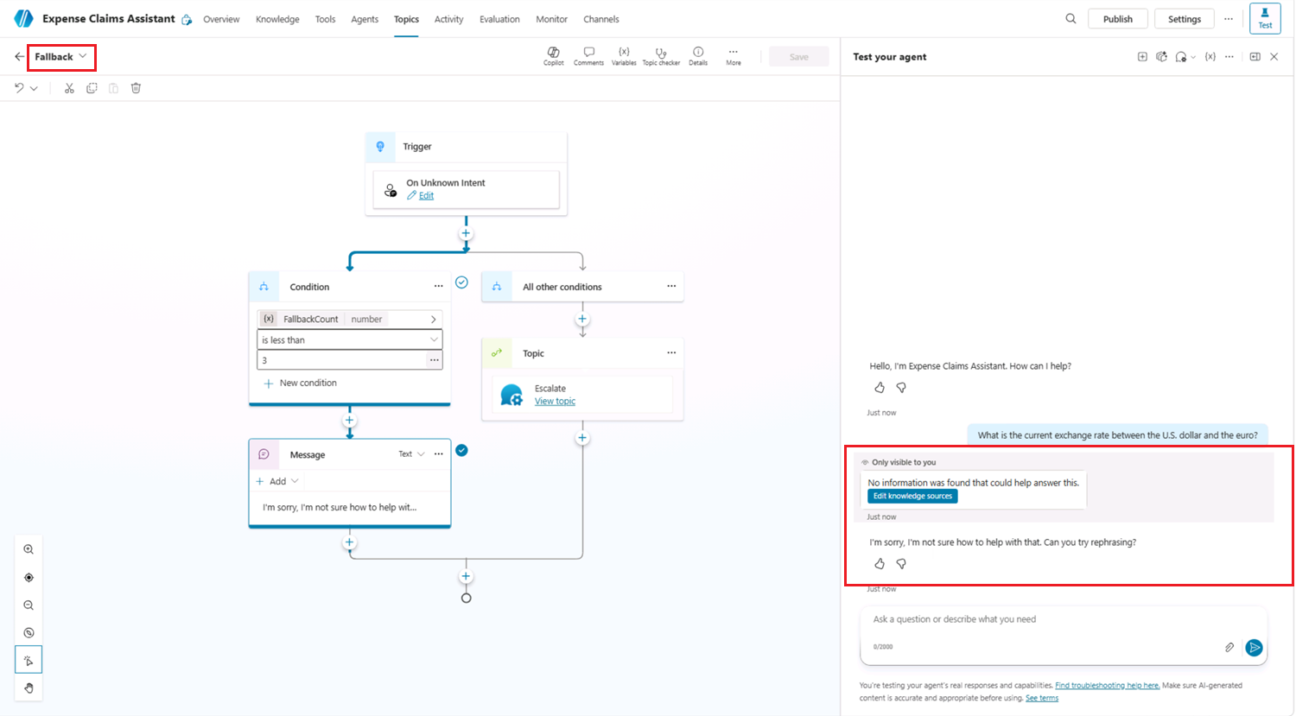Open the Condition node options menu

[x=438, y=287]
